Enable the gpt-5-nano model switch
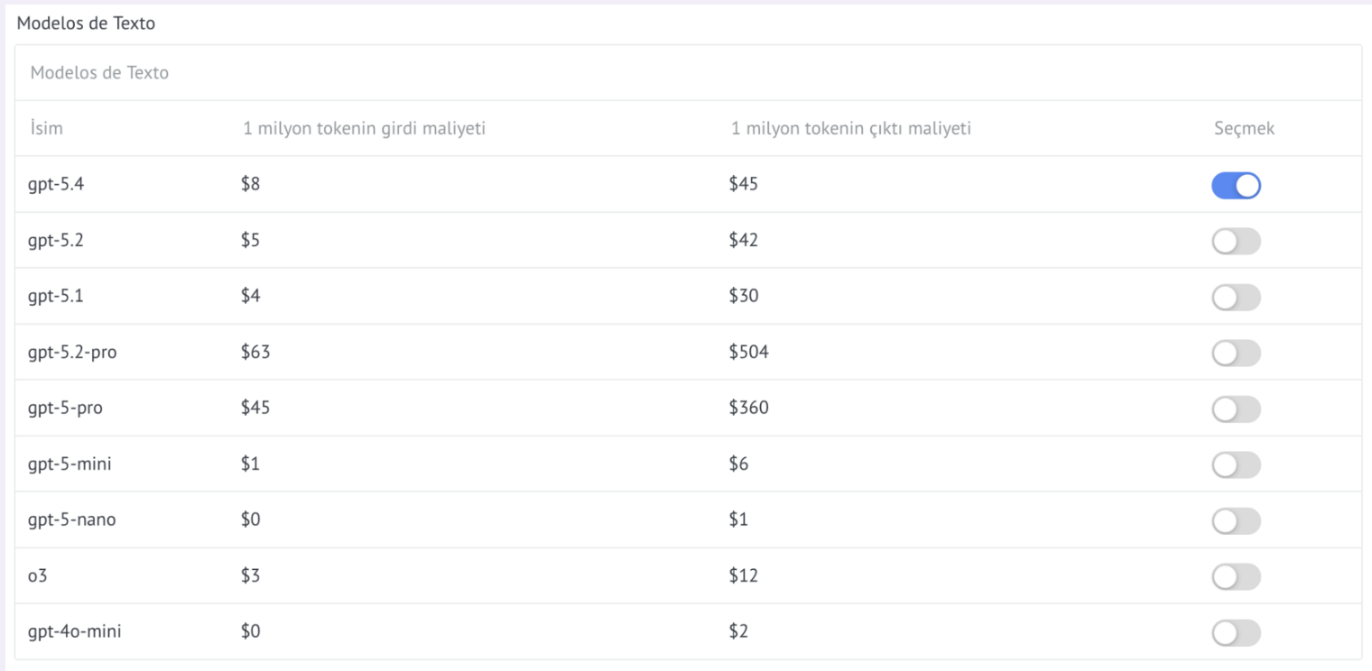 click(x=1236, y=521)
